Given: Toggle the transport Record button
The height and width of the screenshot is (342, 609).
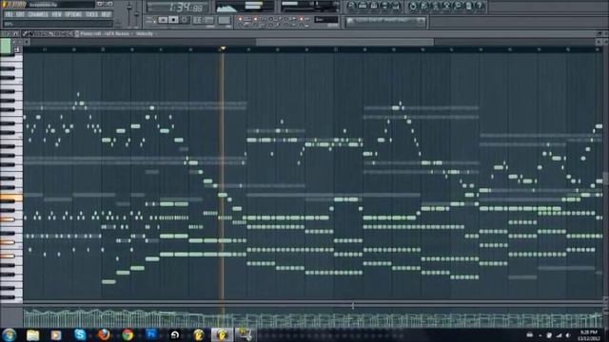Looking at the screenshot, I should [185, 20].
